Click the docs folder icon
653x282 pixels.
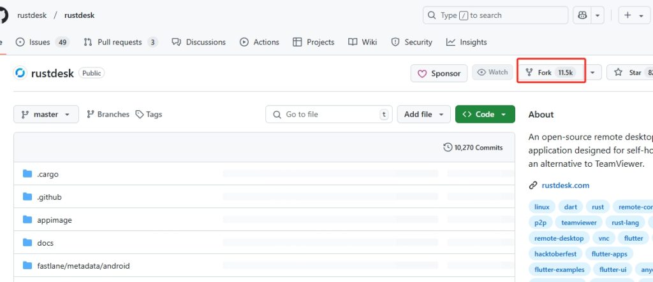pos(27,243)
